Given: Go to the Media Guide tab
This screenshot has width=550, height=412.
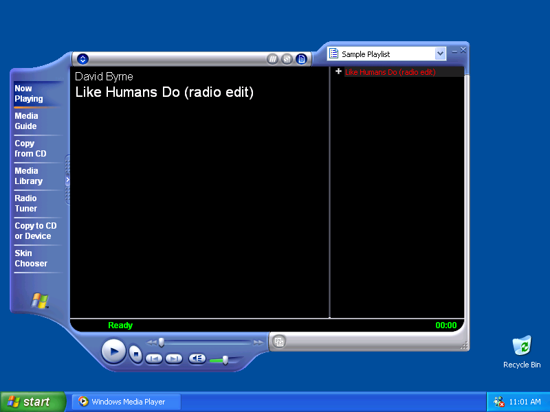Looking at the screenshot, I should (26, 121).
